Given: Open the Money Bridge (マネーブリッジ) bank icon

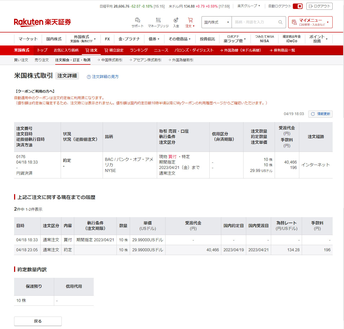Looking at the screenshot, I should [158, 20].
